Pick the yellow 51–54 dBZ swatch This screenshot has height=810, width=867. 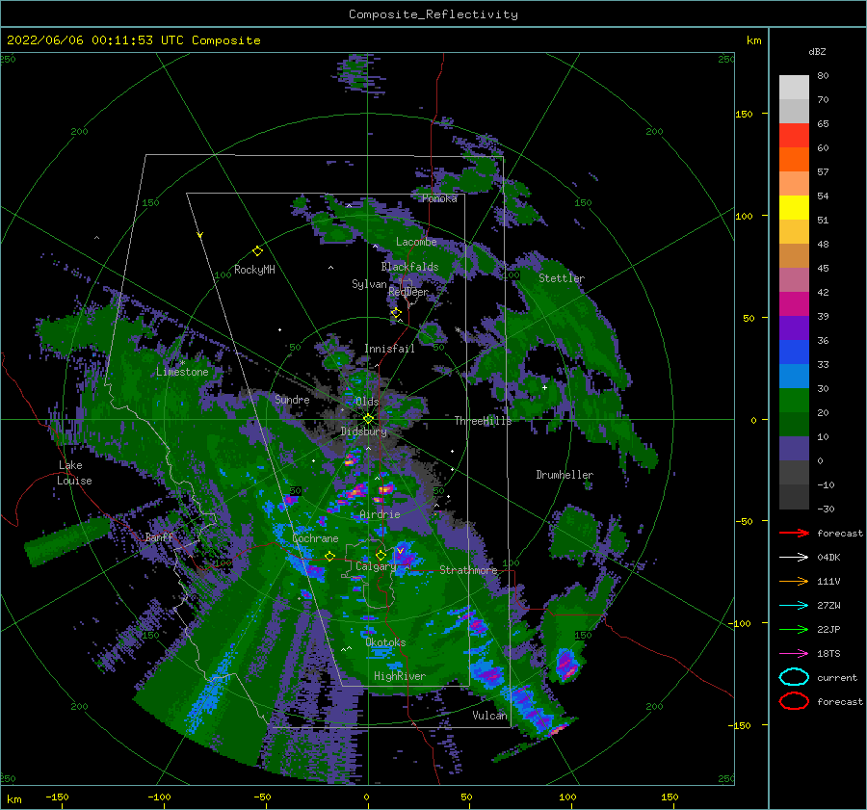click(x=794, y=208)
